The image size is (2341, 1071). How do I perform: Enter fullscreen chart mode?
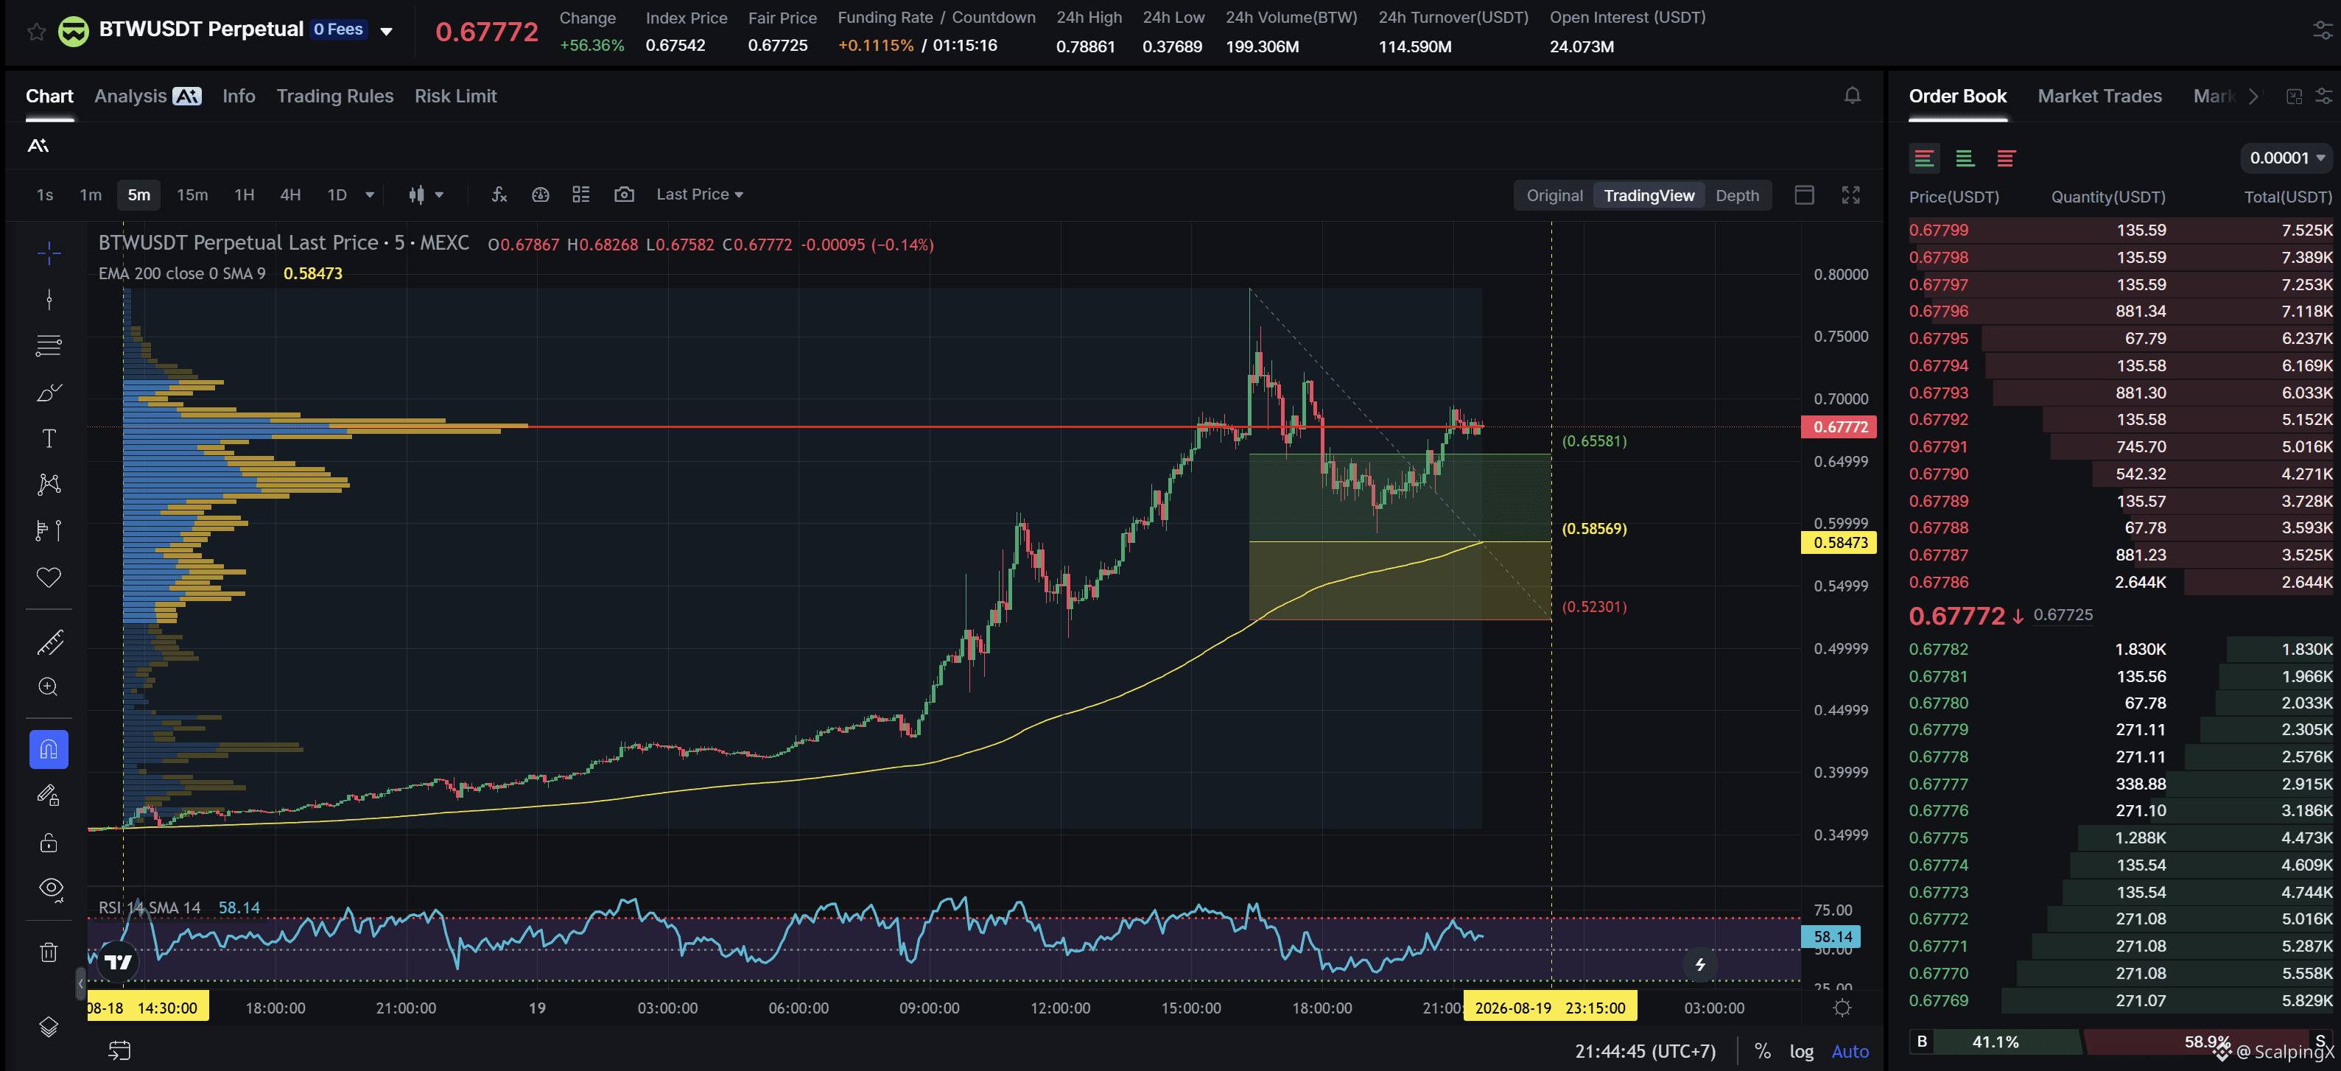(x=1850, y=195)
